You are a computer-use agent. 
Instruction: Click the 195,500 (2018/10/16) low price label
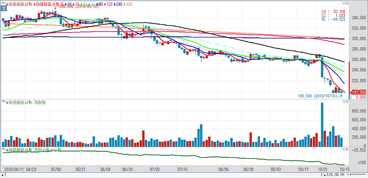click(x=317, y=96)
